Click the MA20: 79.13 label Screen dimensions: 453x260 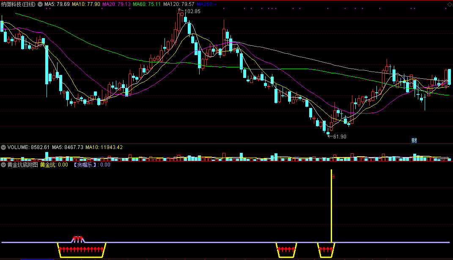coord(116,4)
